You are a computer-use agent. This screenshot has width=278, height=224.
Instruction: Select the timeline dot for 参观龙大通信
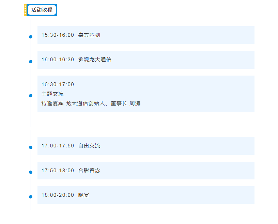pyautogui.click(x=31, y=62)
